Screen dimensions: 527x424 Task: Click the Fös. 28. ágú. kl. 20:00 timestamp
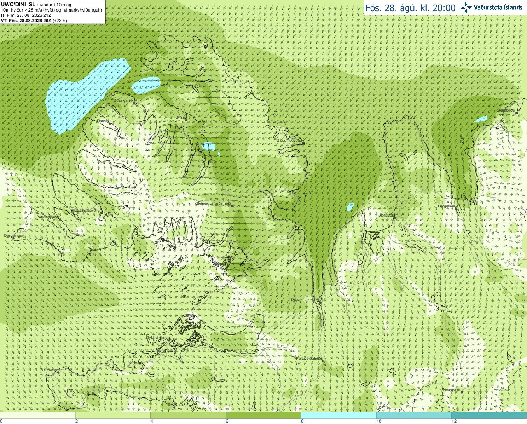pos(410,8)
